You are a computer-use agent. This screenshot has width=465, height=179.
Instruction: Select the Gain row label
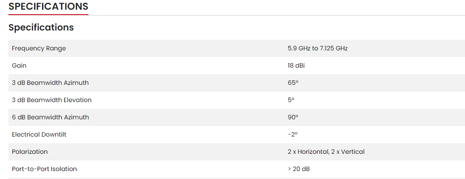click(x=19, y=65)
